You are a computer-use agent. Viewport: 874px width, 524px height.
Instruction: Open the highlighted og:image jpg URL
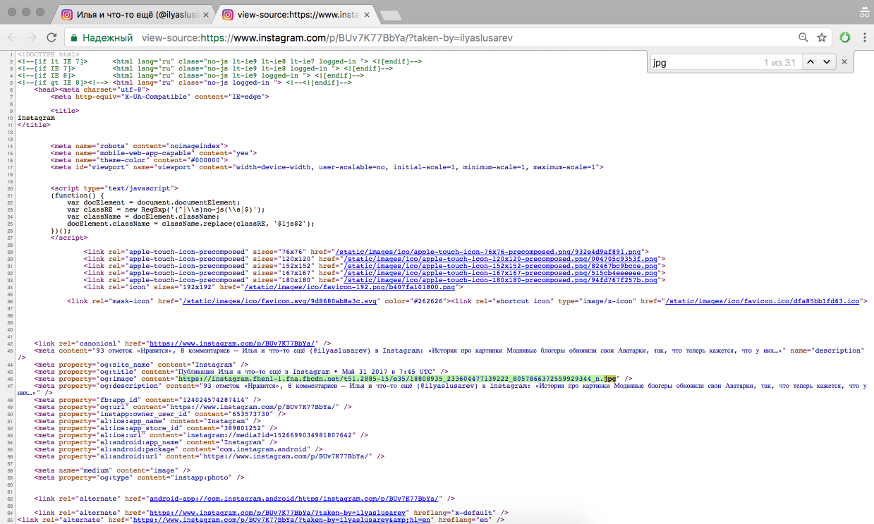[399, 379]
